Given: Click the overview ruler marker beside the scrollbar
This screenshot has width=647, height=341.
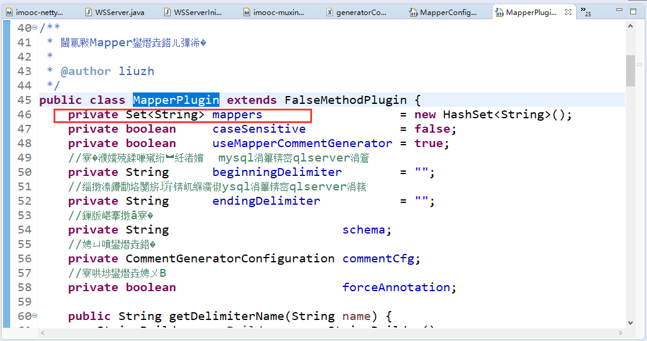Looking at the screenshot, I should tap(640, 64).
